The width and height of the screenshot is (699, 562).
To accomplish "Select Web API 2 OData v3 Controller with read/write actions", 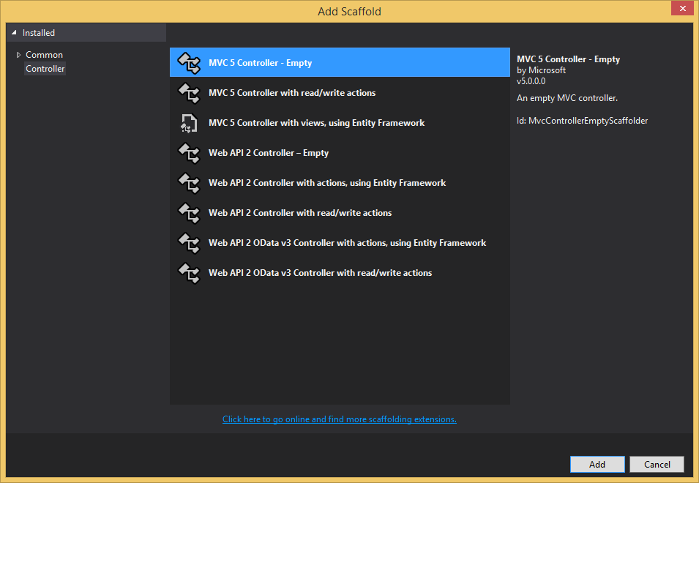I will [x=340, y=273].
